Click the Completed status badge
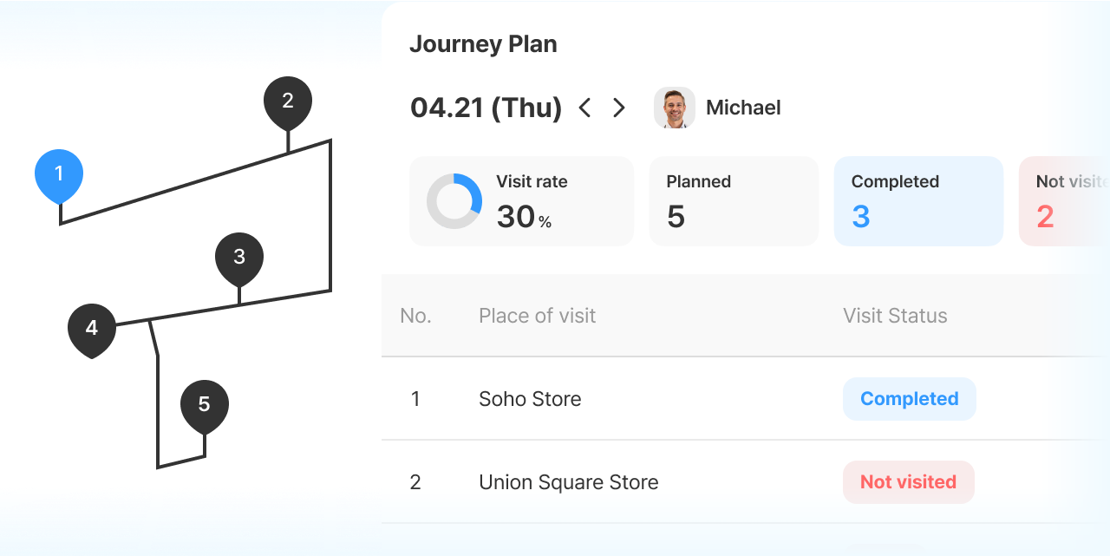1110x556 pixels. tap(910, 399)
